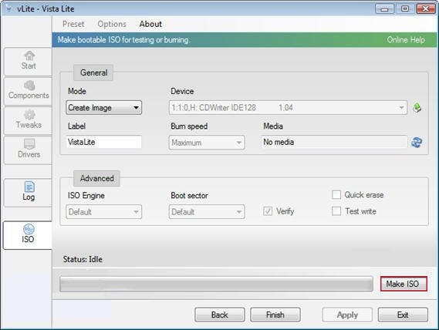Expand the Mode dropdown showing Create Image
Image resolution: width=439 pixels, height=330 pixels.
point(104,107)
